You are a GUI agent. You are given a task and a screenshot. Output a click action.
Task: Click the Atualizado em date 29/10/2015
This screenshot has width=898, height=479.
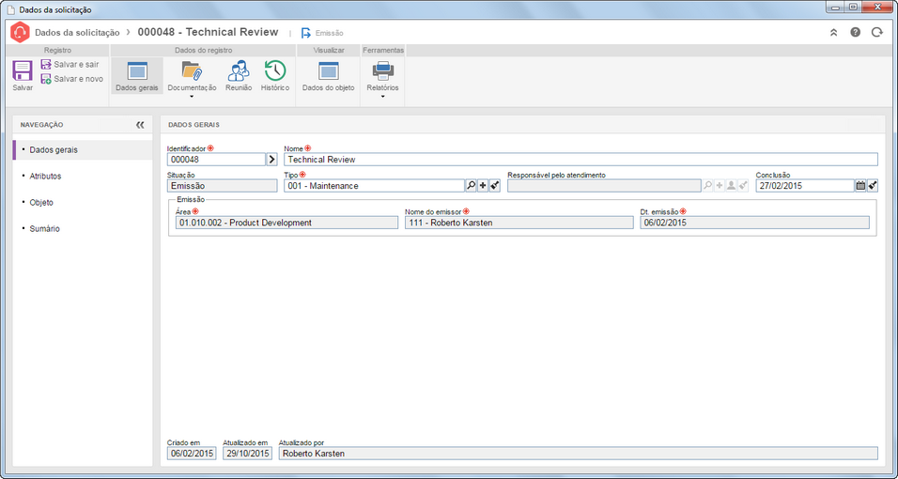point(247,454)
